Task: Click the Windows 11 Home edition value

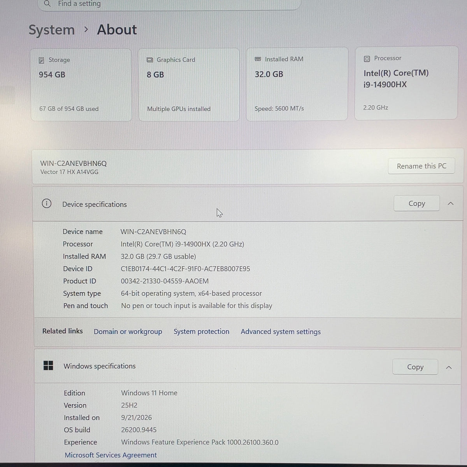Action: click(149, 393)
